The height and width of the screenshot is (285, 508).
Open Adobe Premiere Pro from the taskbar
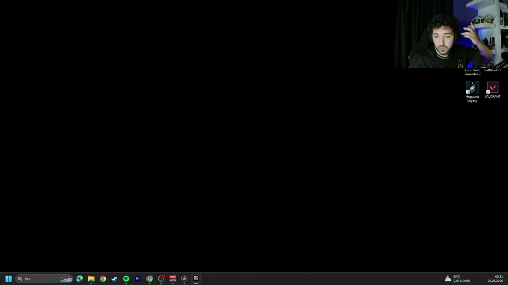138,279
